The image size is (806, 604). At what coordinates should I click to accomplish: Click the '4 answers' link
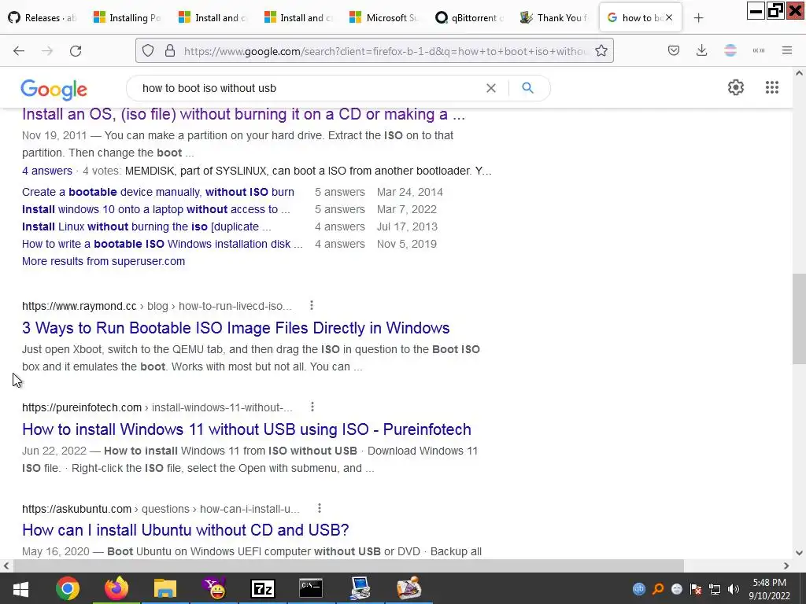[x=46, y=171]
